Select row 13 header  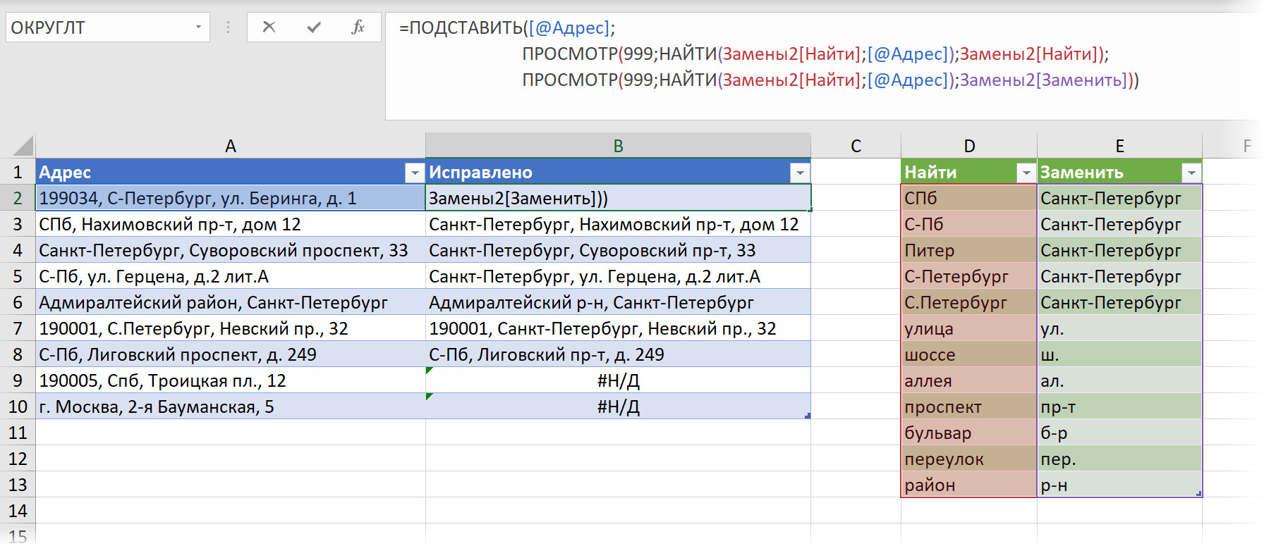pyautogui.click(x=18, y=485)
